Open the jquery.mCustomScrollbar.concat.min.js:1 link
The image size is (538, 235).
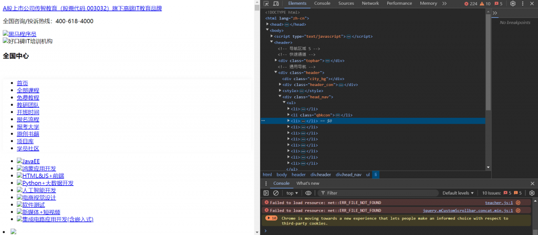(x=468, y=210)
